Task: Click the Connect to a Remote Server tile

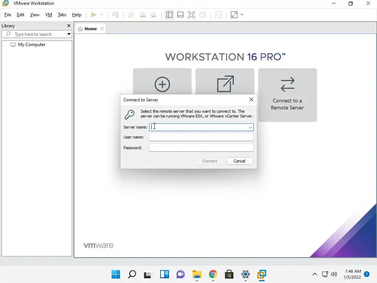Action: point(287,95)
